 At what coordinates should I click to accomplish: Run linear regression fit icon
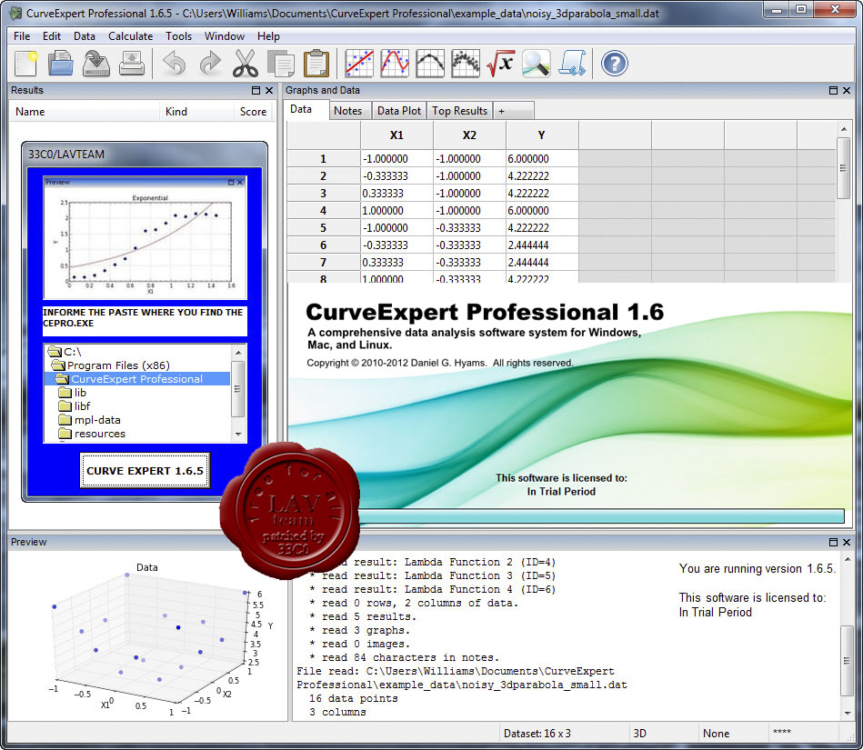[x=359, y=64]
